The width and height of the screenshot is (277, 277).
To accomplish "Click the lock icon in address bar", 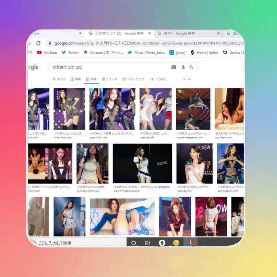I will click(x=49, y=43).
